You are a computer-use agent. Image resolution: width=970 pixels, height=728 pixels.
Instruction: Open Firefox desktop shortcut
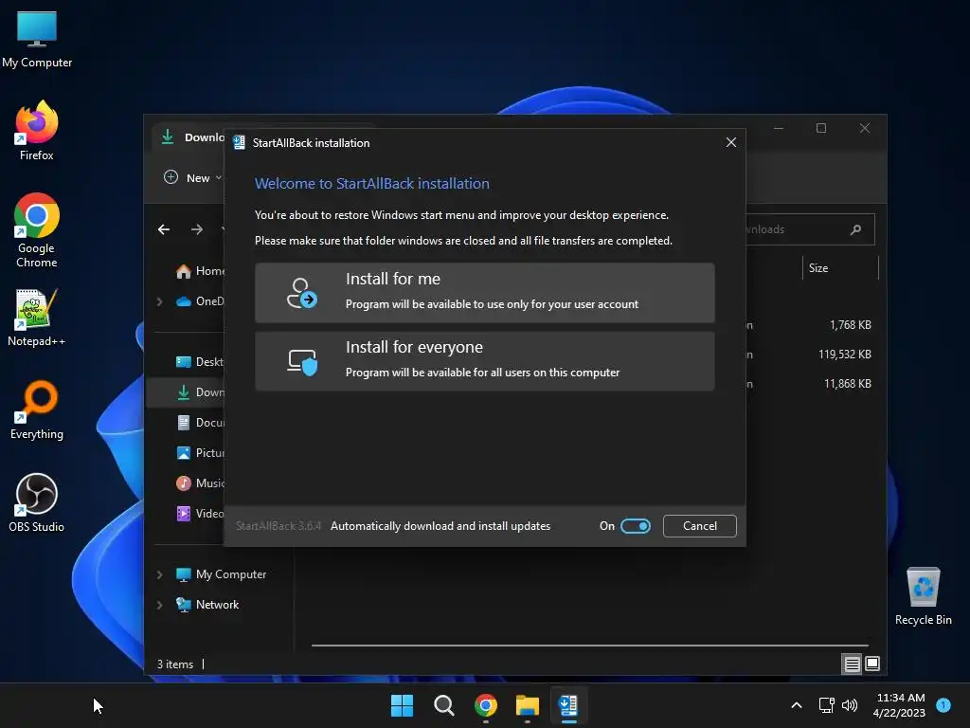coord(37,131)
